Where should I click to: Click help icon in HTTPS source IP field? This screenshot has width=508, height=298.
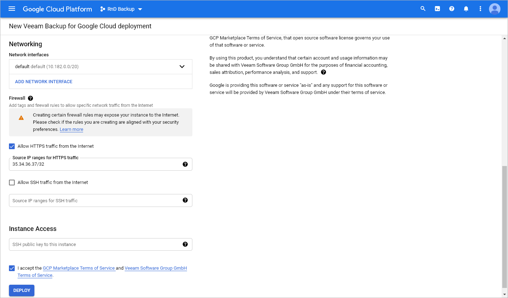185,164
